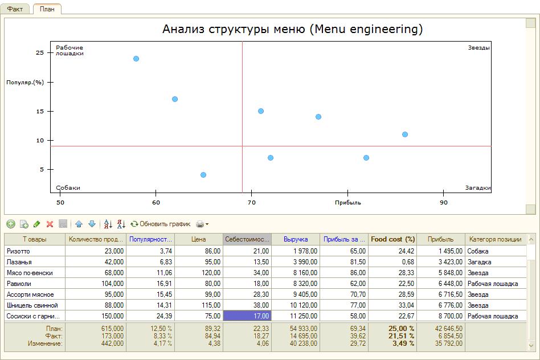Viewport: 540px width, 360px height.
Task: Move row down with blue arrow
Action: (x=92, y=224)
